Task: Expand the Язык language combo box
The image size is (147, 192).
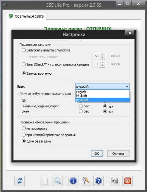Action: pos(103,86)
